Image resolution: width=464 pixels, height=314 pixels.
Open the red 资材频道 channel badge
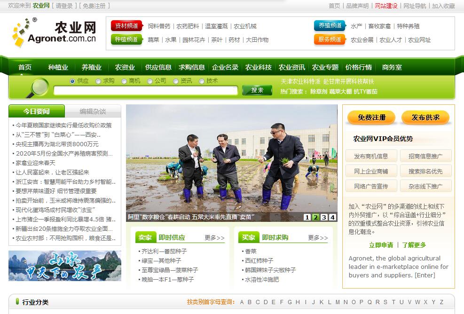tap(126, 26)
